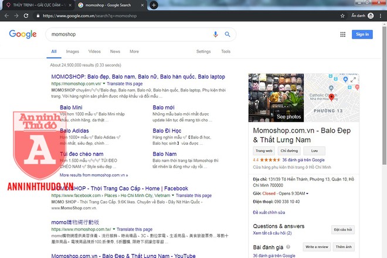The image size is (387, 258).
Task: Click Xem tất cả câu hỏi (2)
Action: click(272, 233)
